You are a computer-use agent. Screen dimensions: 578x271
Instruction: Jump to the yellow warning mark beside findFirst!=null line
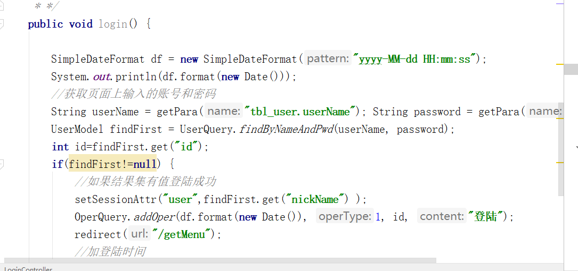(x=560, y=162)
